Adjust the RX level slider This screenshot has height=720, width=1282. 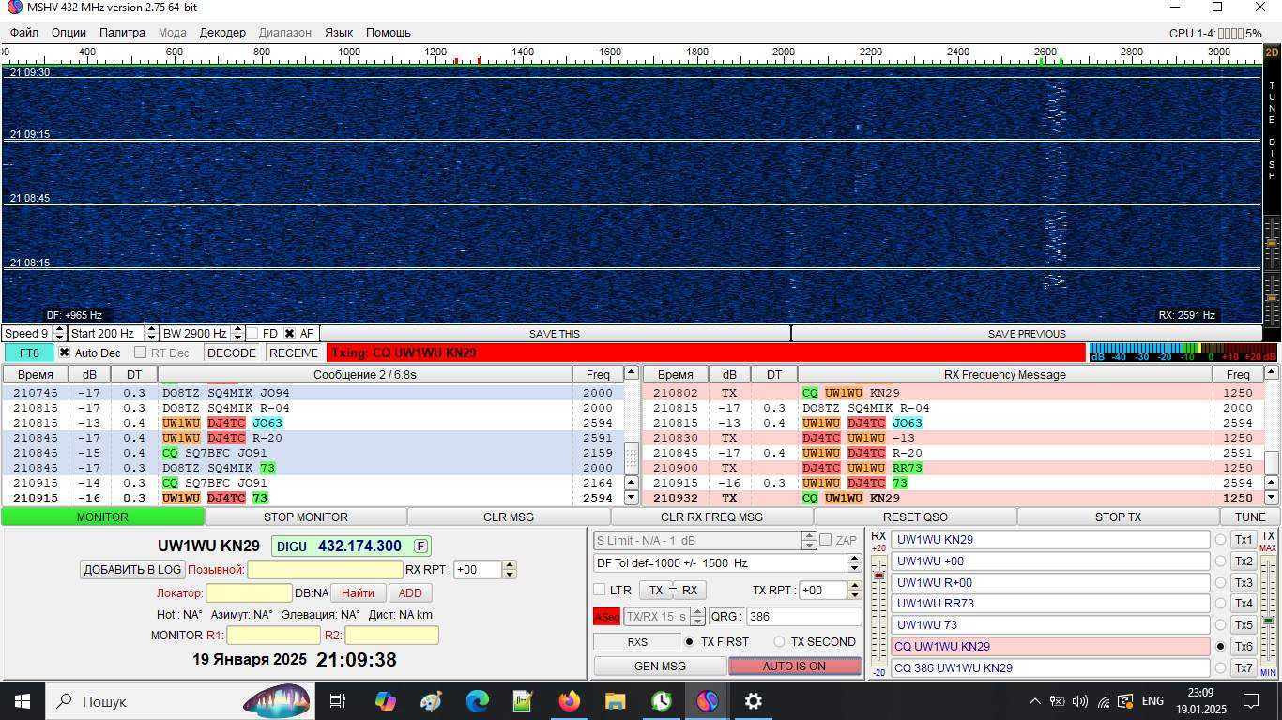(878, 576)
